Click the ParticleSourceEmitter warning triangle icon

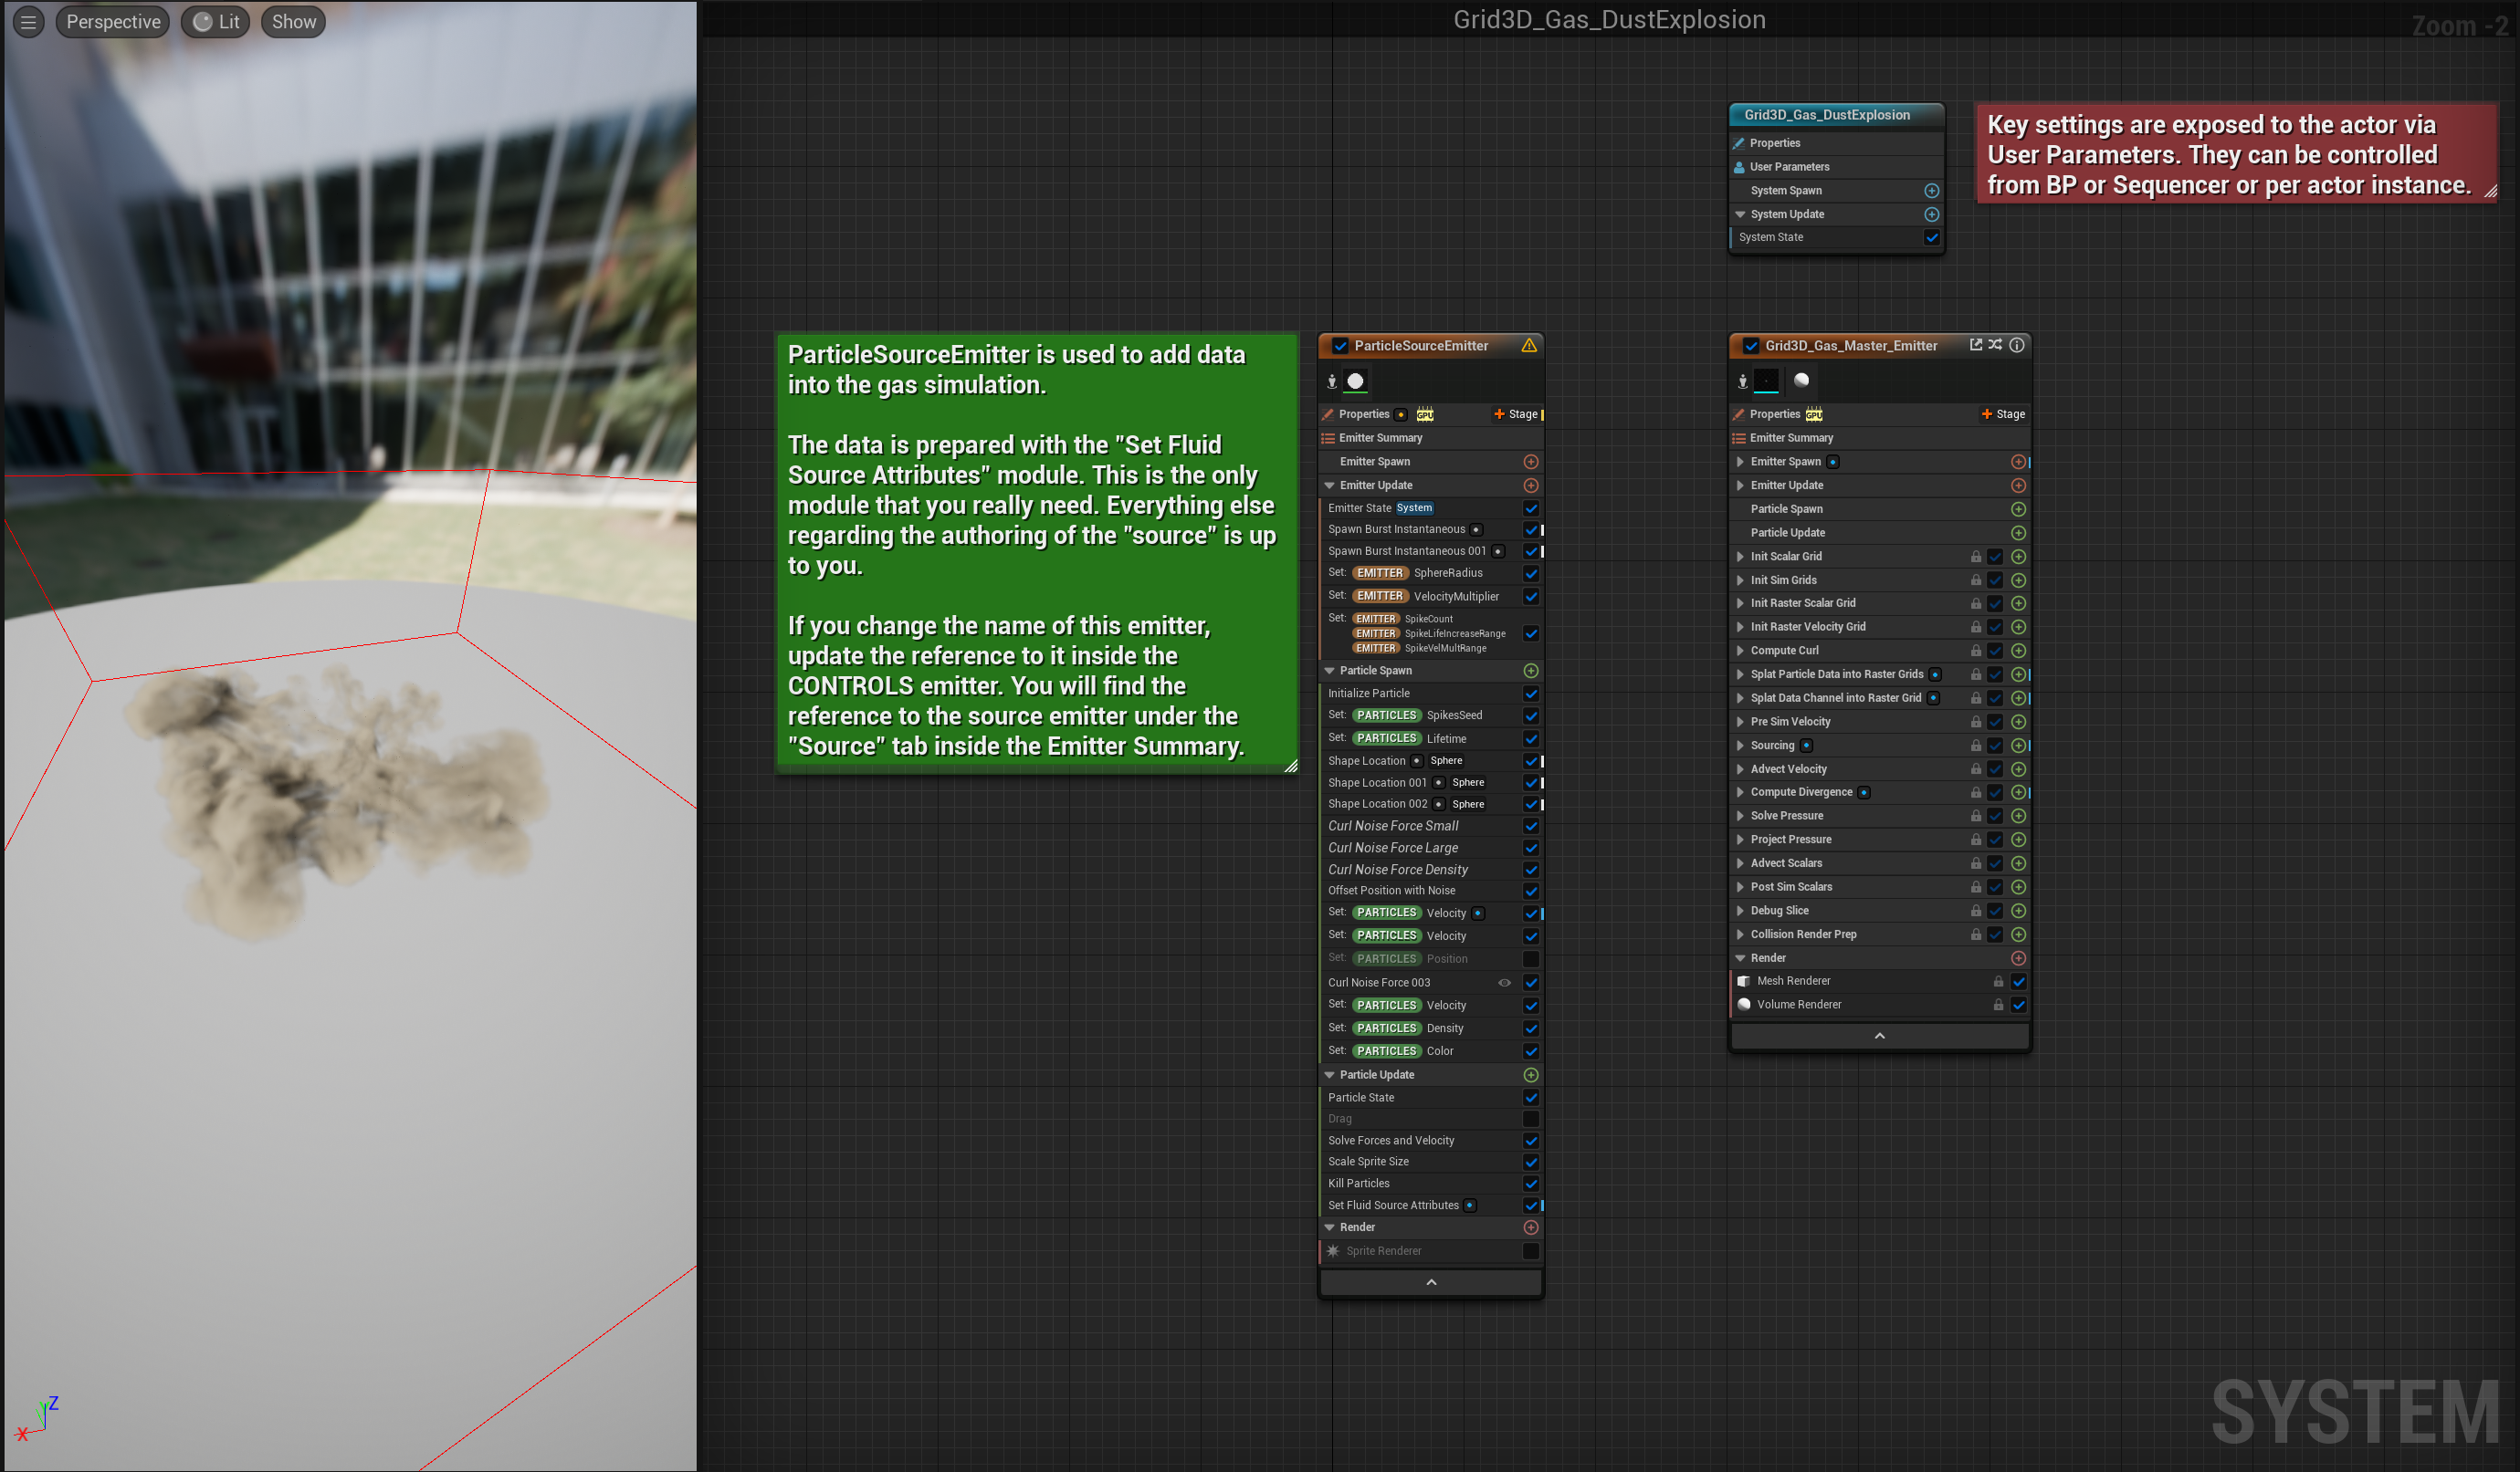[1529, 346]
